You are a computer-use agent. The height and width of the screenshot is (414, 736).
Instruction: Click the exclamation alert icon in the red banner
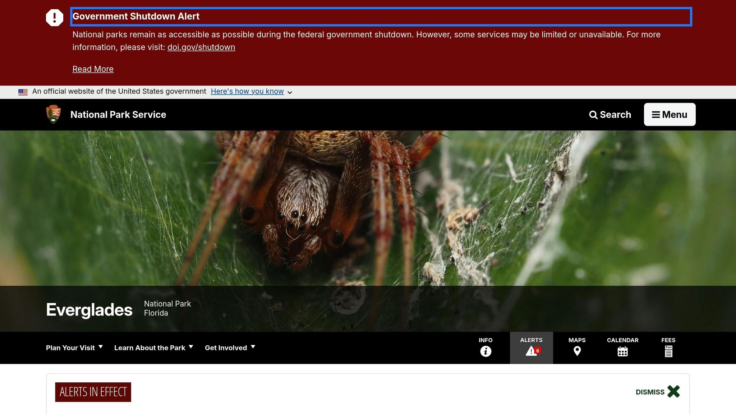click(55, 17)
